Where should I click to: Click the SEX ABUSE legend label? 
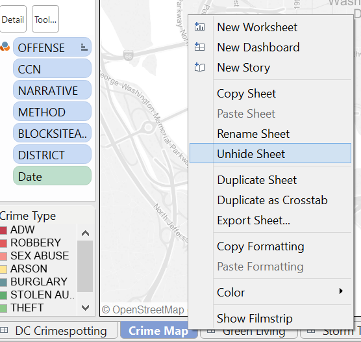pos(40,256)
